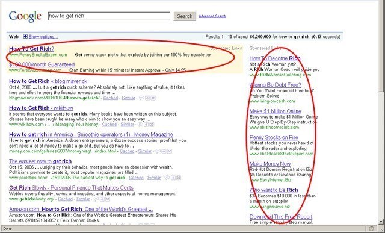
Task: Open Cached link for getrichslowly.org result
Action: coord(66,199)
